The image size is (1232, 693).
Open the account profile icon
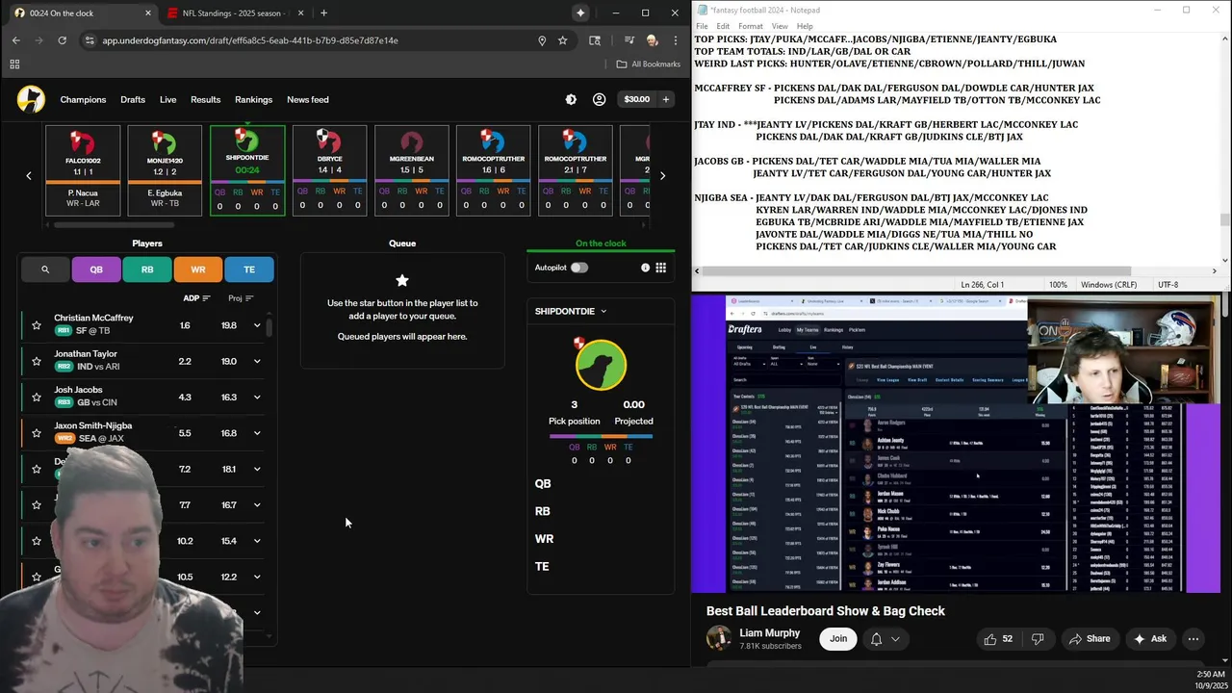[x=599, y=99]
